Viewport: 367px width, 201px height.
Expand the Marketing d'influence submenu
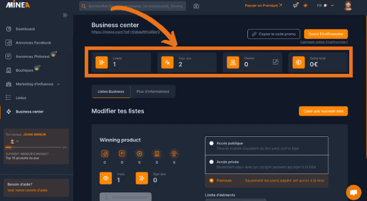[59, 84]
